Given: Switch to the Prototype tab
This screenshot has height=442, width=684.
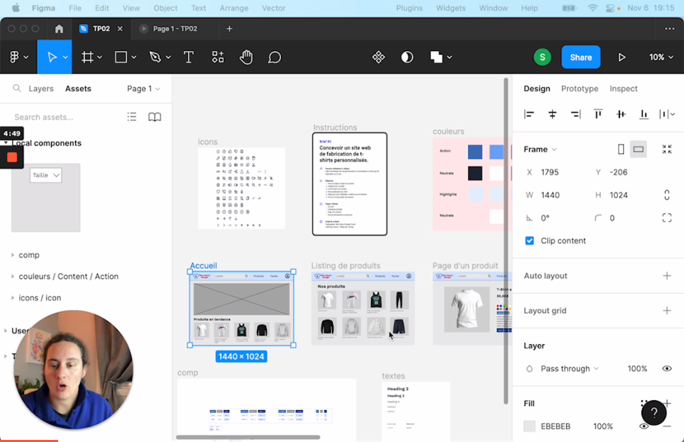Looking at the screenshot, I should (580, 89).
